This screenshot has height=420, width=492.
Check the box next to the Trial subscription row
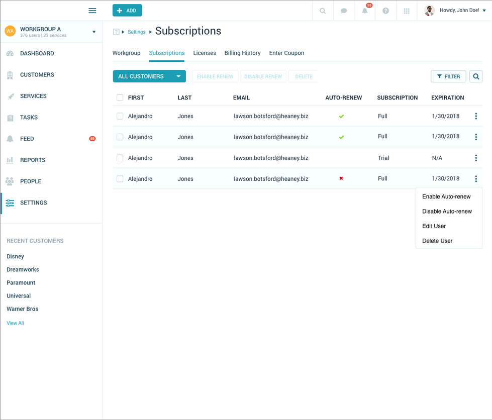pyautogui.click(x=120, y=158)
